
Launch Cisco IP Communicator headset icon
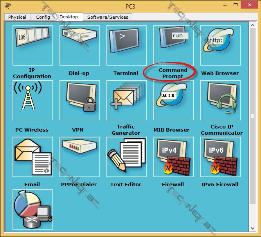click(220, 100)
